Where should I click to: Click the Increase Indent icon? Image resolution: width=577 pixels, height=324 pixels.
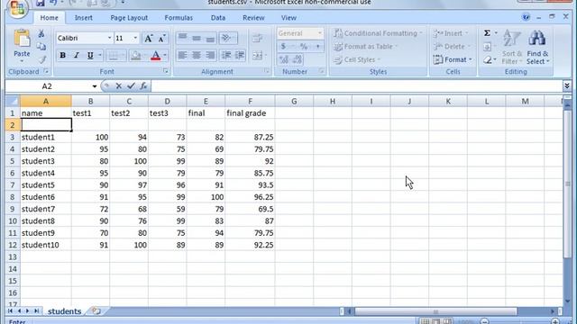point(240,56)
